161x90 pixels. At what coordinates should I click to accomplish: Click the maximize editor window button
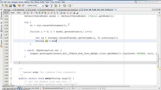159,9
